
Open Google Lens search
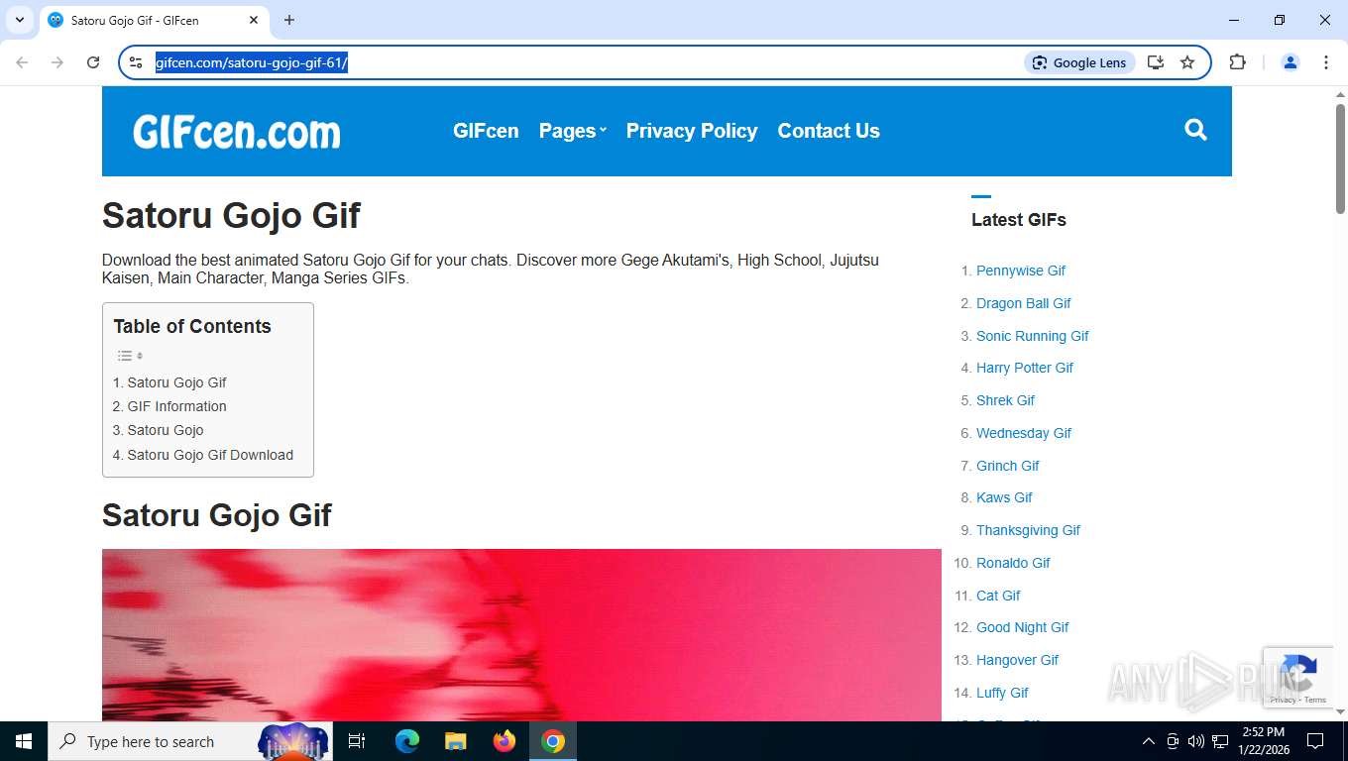(x=1079, y=62)
